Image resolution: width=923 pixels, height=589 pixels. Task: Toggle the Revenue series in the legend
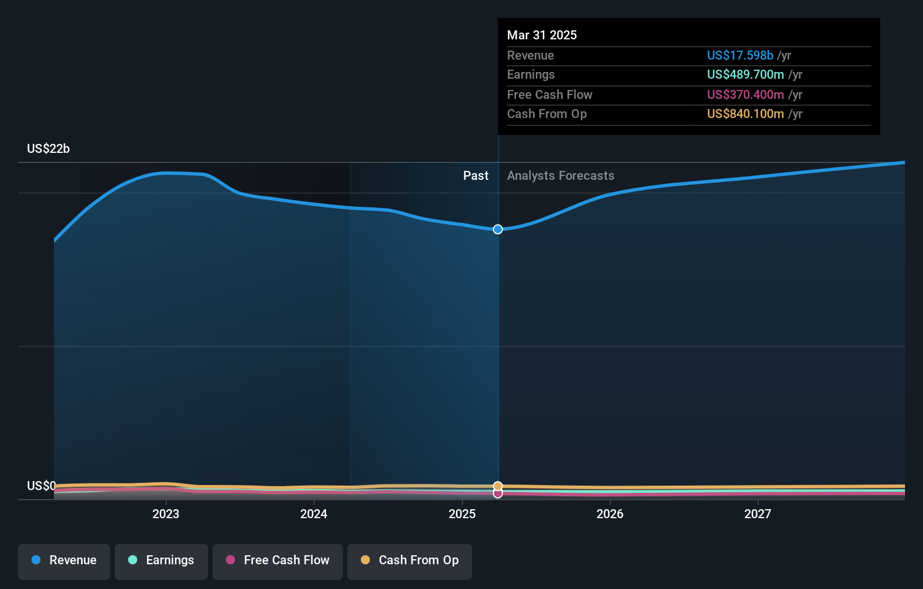click(64, 561)
